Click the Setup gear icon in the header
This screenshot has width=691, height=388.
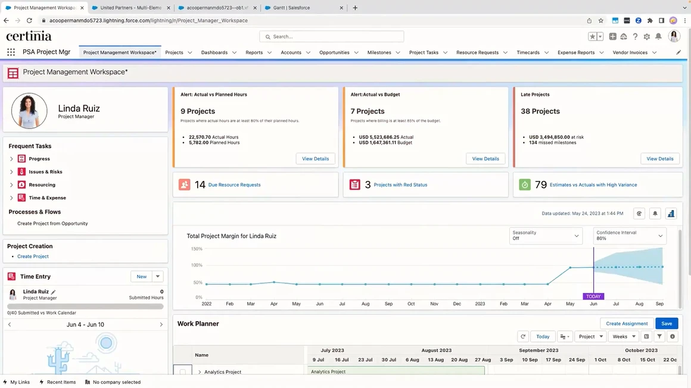(x=647, y=36)
